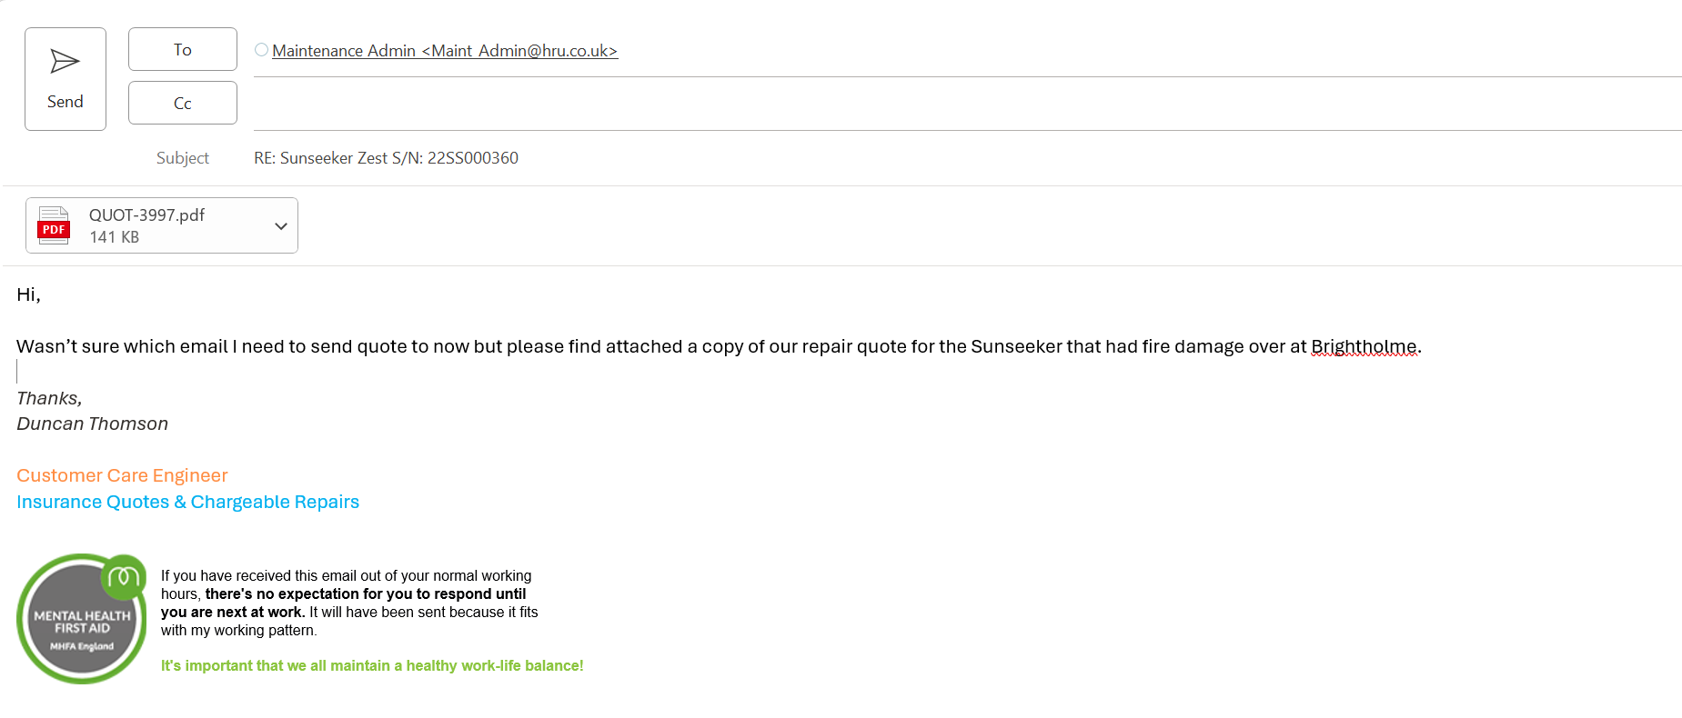Viewport: 1682px width, 718px height.
Task: Click into the empty Cc field
Action: click(x=910, y=105)
